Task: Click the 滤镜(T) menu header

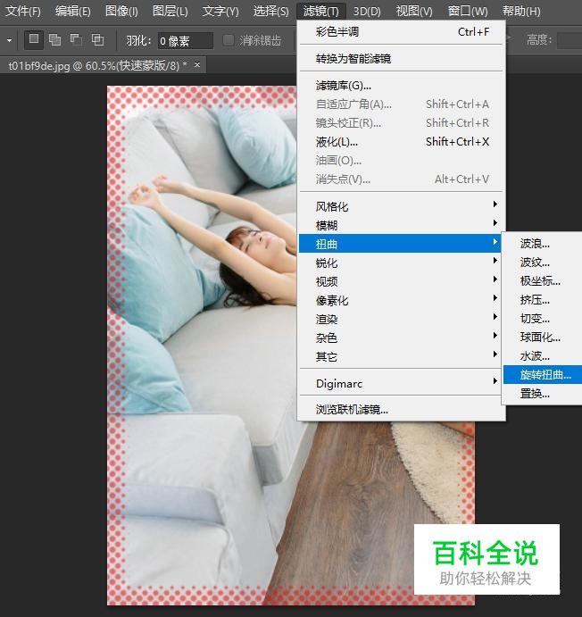Action: [320, 11]
